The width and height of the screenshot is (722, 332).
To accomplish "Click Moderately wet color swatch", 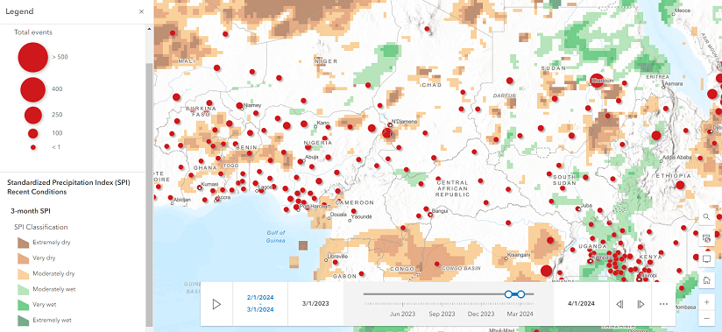I will click(24, 289).
